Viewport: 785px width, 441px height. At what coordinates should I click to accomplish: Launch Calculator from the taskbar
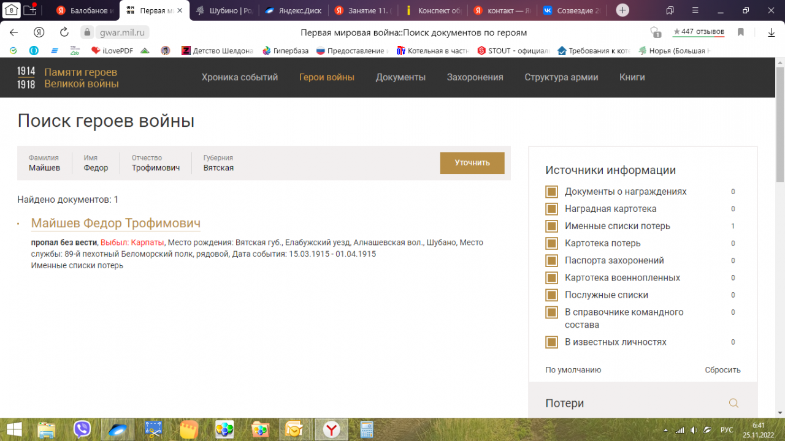367,429
